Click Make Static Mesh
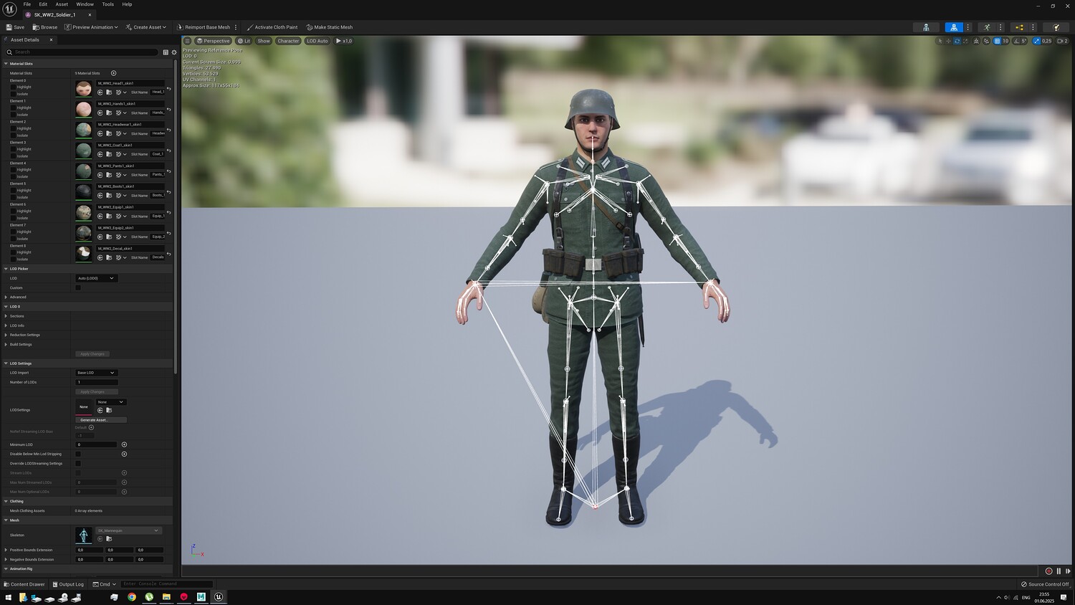1075x605 pixels. coord(330,27)
